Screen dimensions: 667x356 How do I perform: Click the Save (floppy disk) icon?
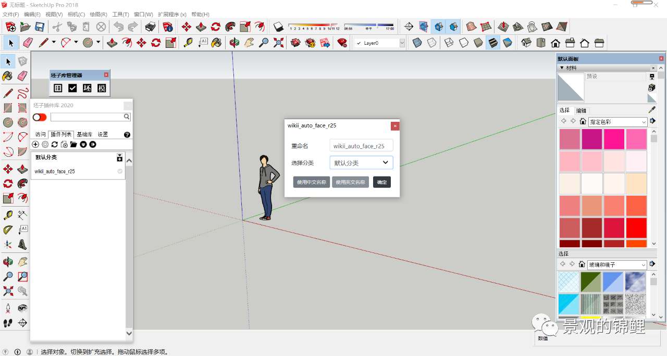point(40,27)
